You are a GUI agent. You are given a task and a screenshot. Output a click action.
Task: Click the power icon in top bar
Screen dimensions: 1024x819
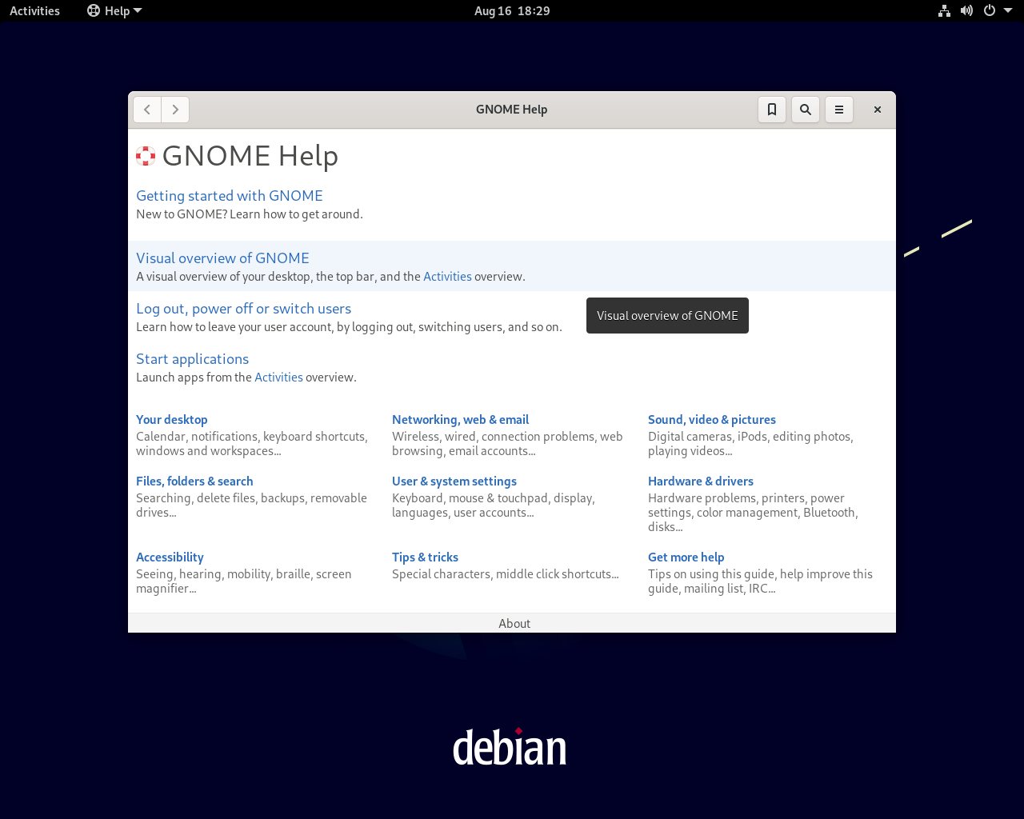(x=990, y=11)
